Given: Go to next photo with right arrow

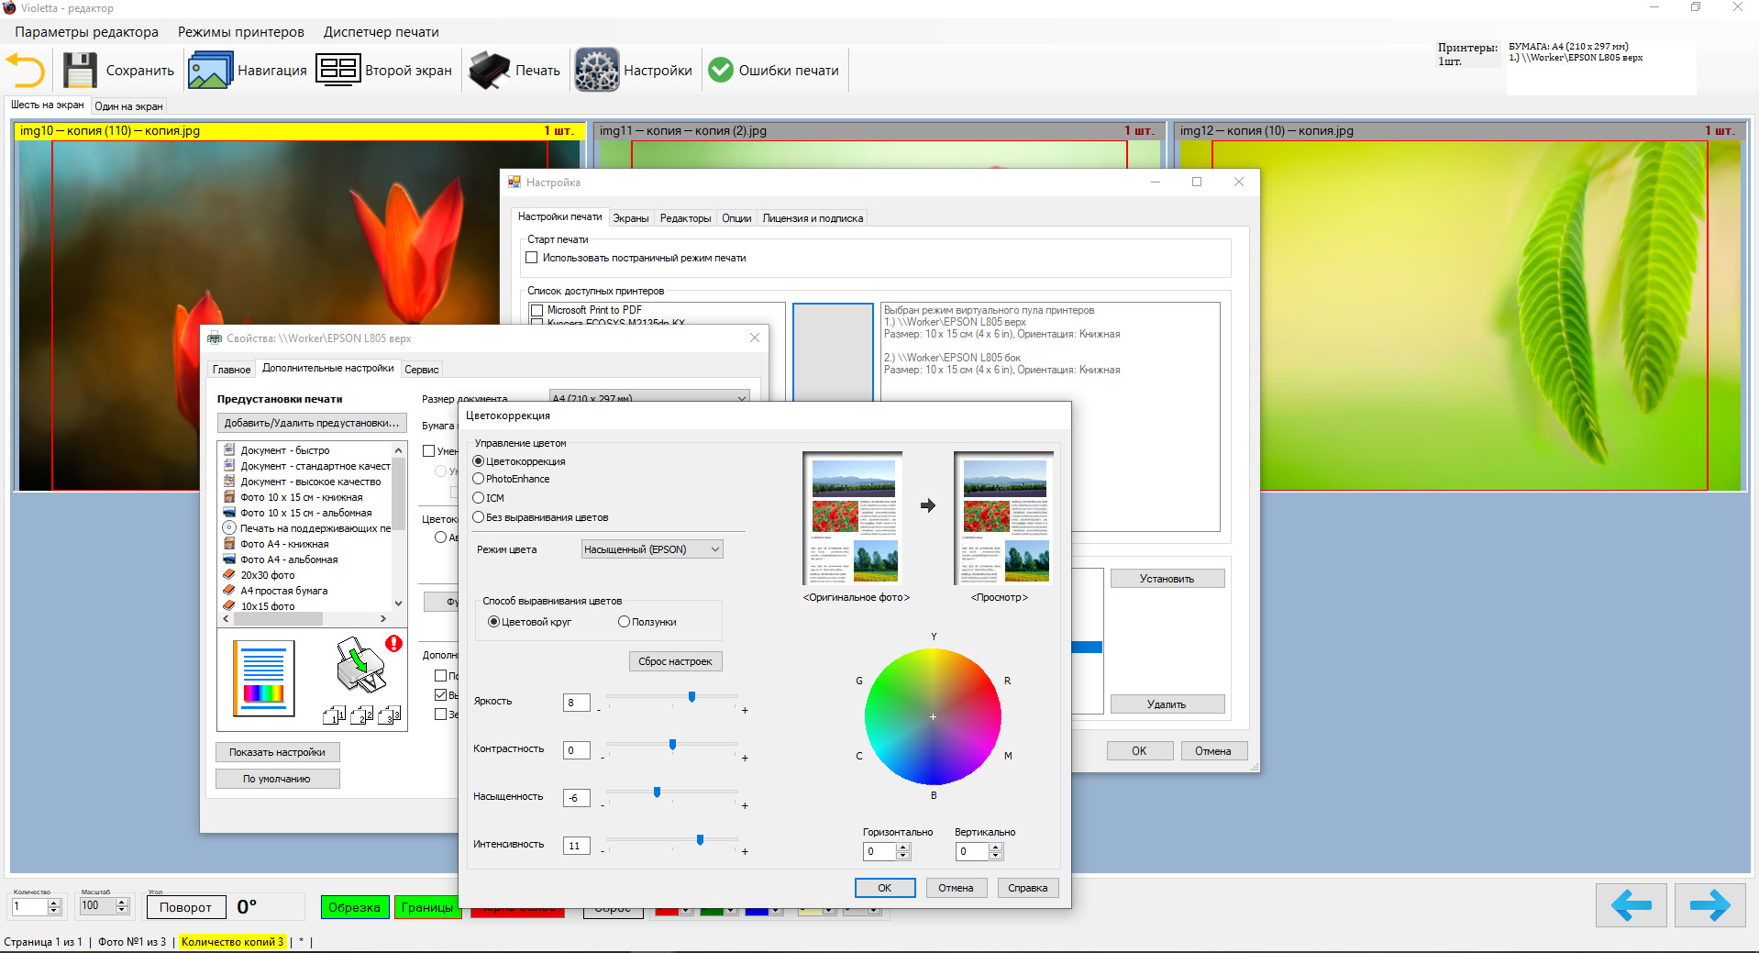Looking at the screenshot, I should click(1709, 906).
